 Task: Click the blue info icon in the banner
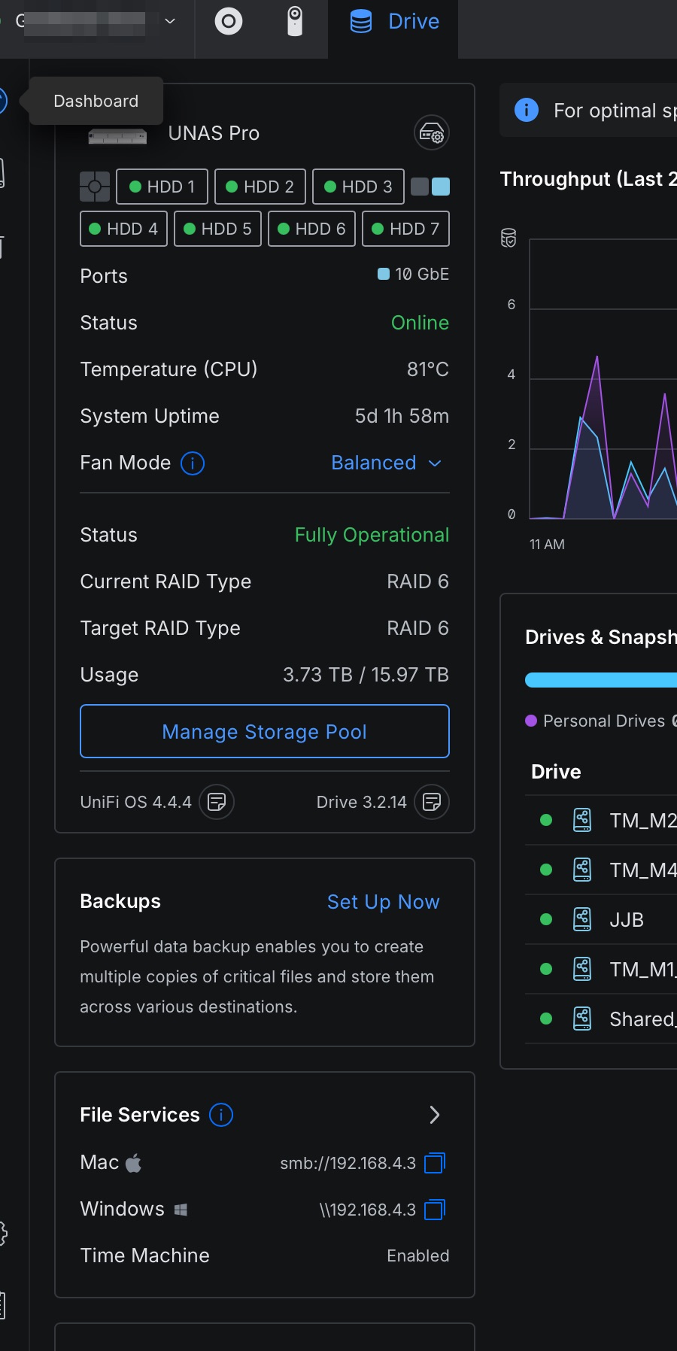pos(527,111)
